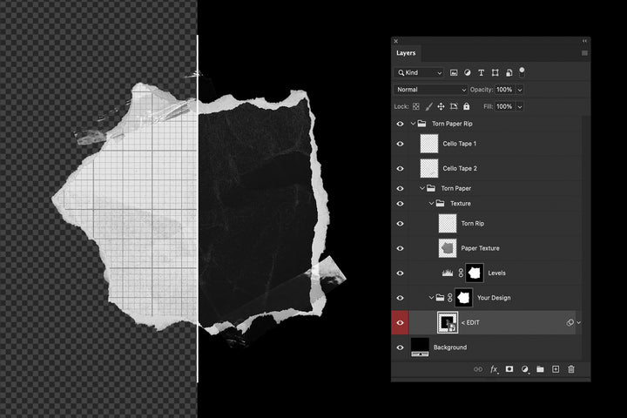Screen dimensions: 627x418
Task: Filter layers by pixel layer icon
Action: pos(454,73)
